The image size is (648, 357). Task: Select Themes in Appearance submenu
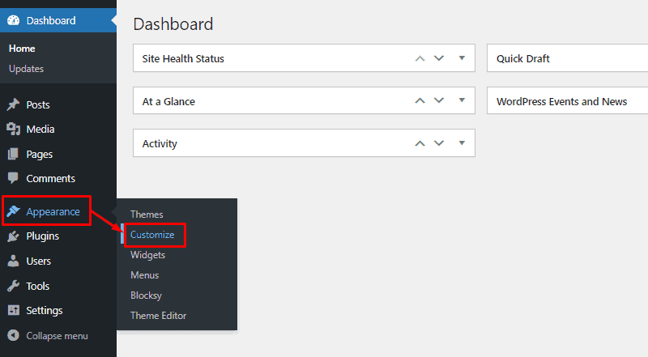coord(147,215)
